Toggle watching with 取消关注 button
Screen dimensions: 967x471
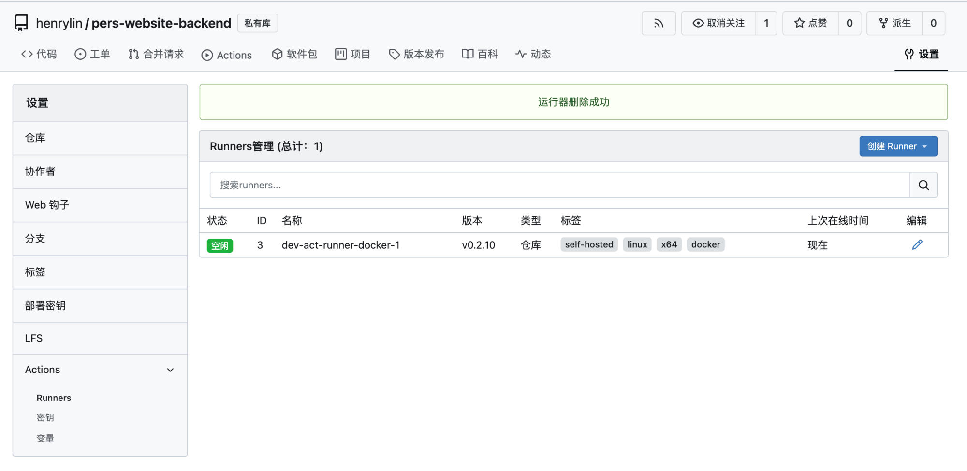coord(718,23)
